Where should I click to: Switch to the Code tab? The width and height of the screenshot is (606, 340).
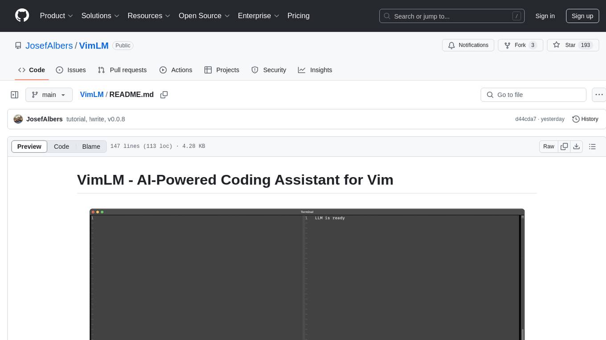[x=32, y=70]
